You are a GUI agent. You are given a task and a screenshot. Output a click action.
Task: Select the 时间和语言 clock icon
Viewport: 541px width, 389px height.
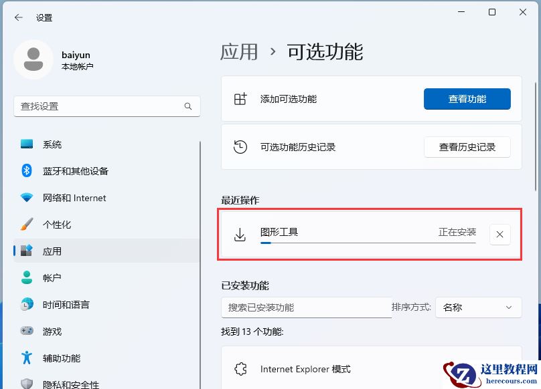tap(27, 305)
